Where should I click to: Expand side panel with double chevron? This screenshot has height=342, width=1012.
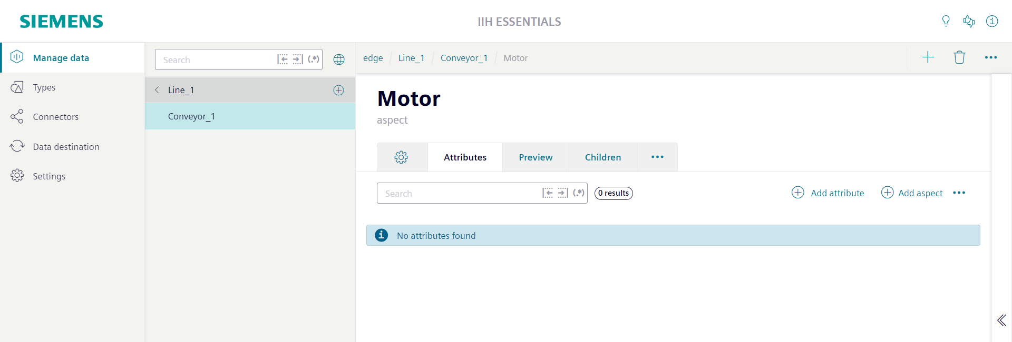click(1001, 320)
